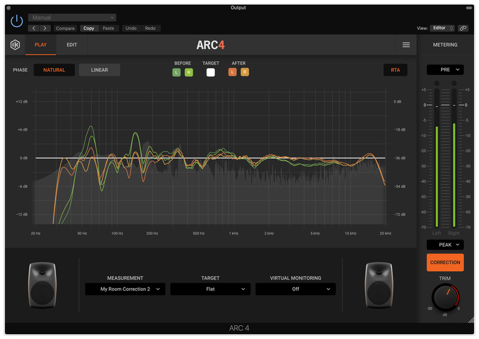Toggle Before Left curve visibility
479x339 pixels.
(x=176, y=72)
